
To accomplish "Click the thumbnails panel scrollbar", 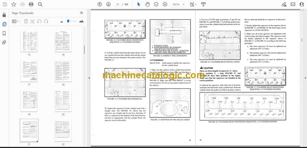I will [84, 50].
